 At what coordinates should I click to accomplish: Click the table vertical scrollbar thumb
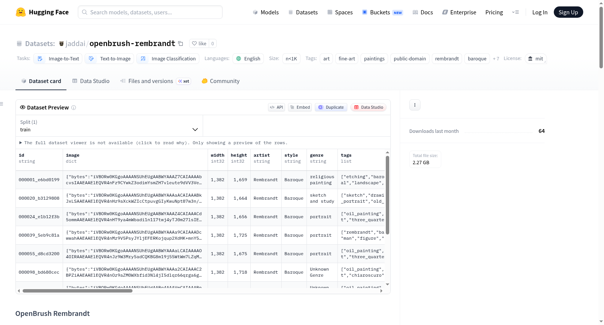(x=387, y=195)
